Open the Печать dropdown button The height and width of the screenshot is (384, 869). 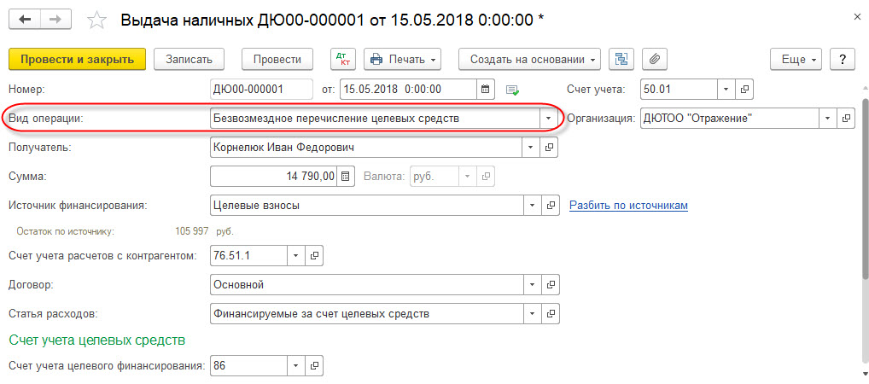coord(402,59)
